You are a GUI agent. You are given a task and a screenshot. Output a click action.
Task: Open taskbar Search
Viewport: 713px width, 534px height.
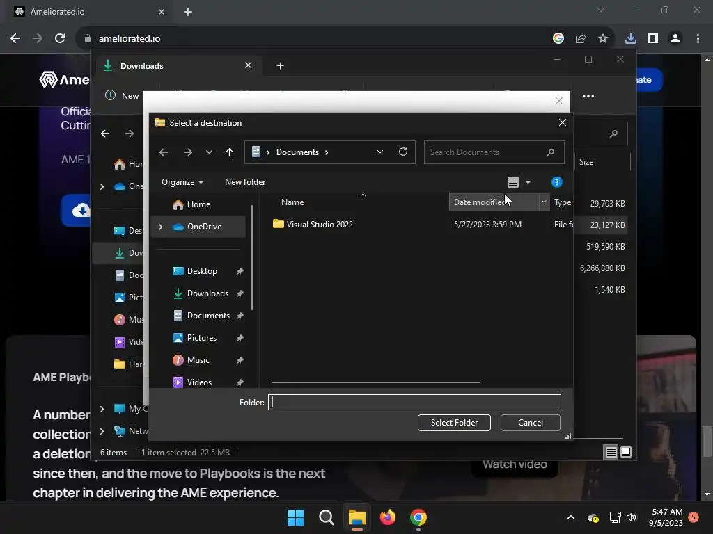click(326, 517)
